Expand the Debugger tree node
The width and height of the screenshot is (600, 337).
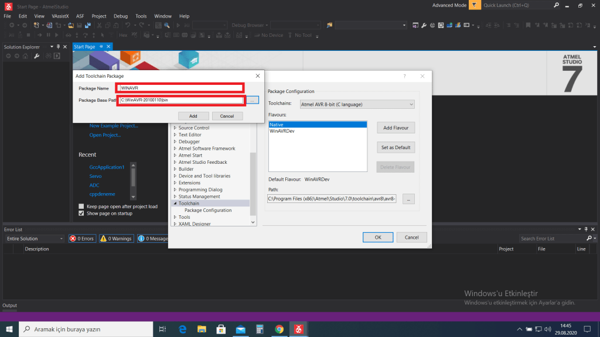coord(175,142)
